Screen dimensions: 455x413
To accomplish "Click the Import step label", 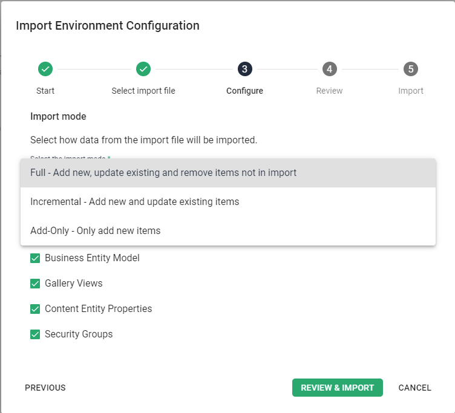I will (x=411, y=91).
